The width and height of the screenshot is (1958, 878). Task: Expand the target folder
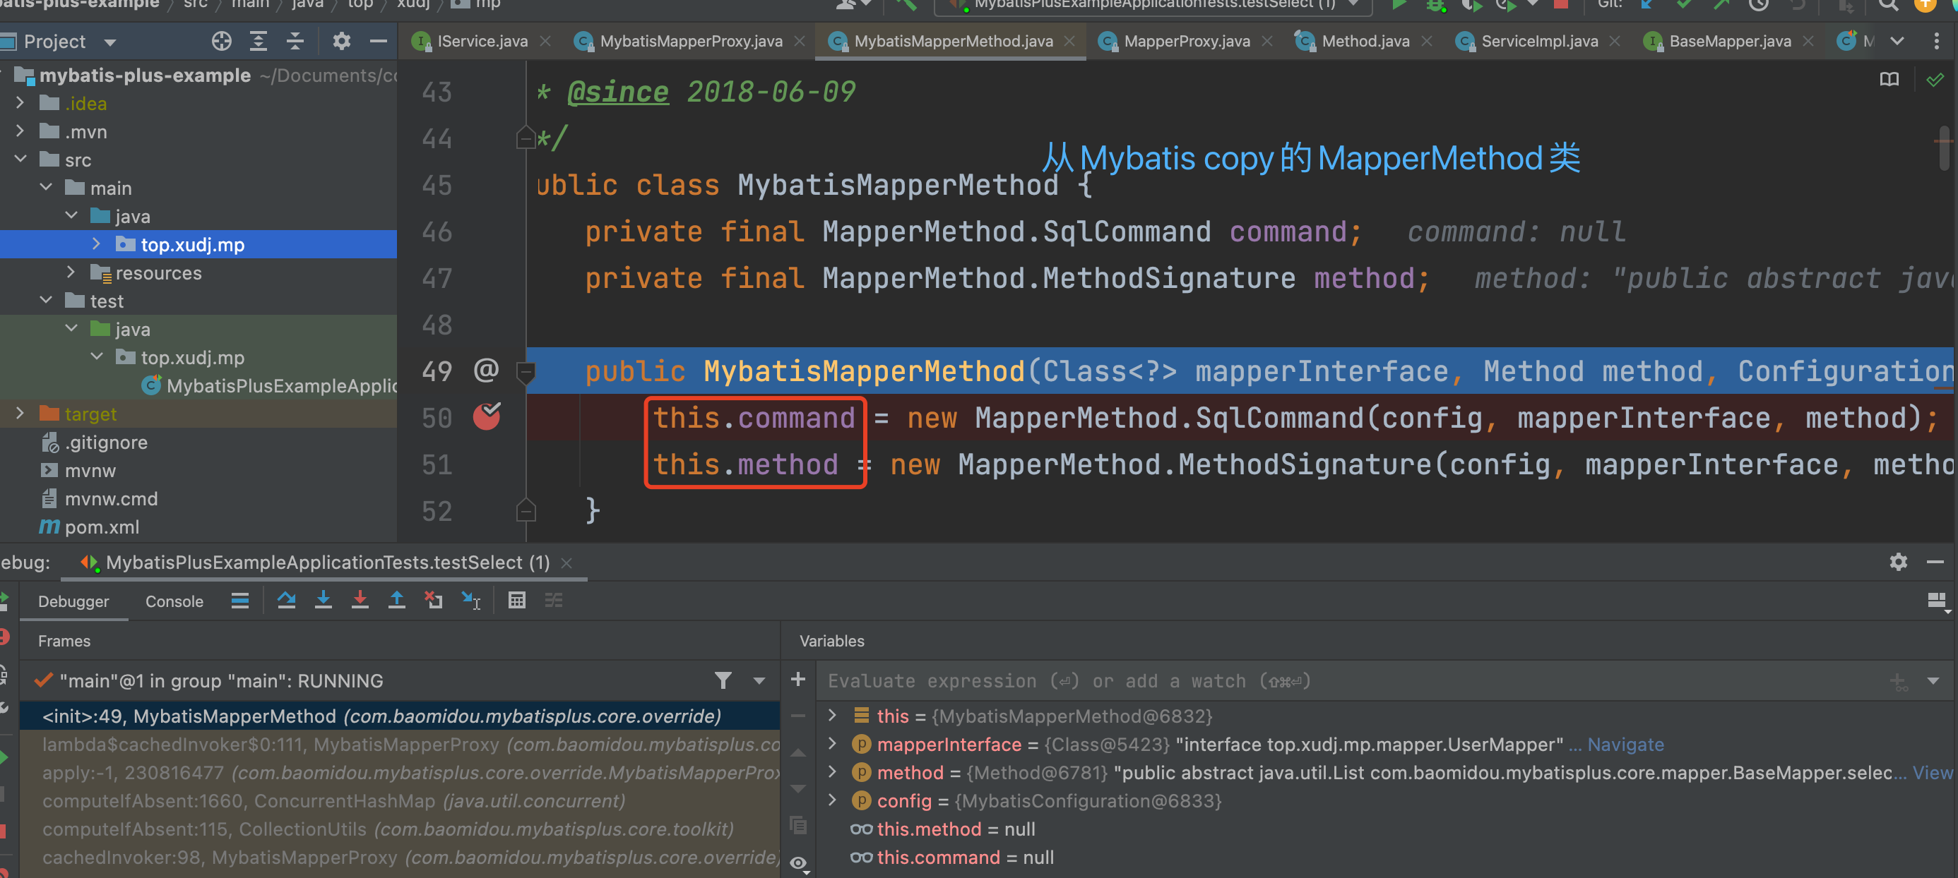coord(20,413)
